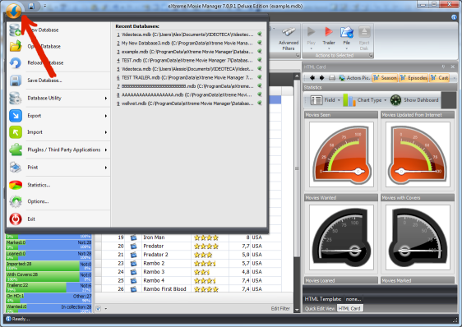The image size is (462, 327).
Task: Click pin icon beside Videoteca.mdb first entry
Action: (260, 35)
